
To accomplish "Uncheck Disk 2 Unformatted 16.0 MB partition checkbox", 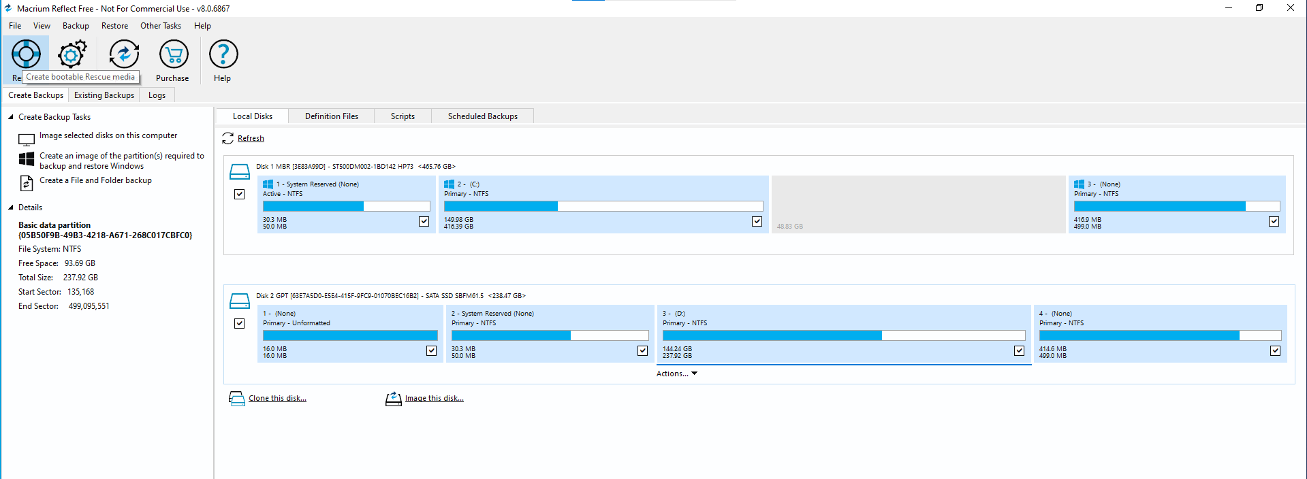I will [432, 351].
